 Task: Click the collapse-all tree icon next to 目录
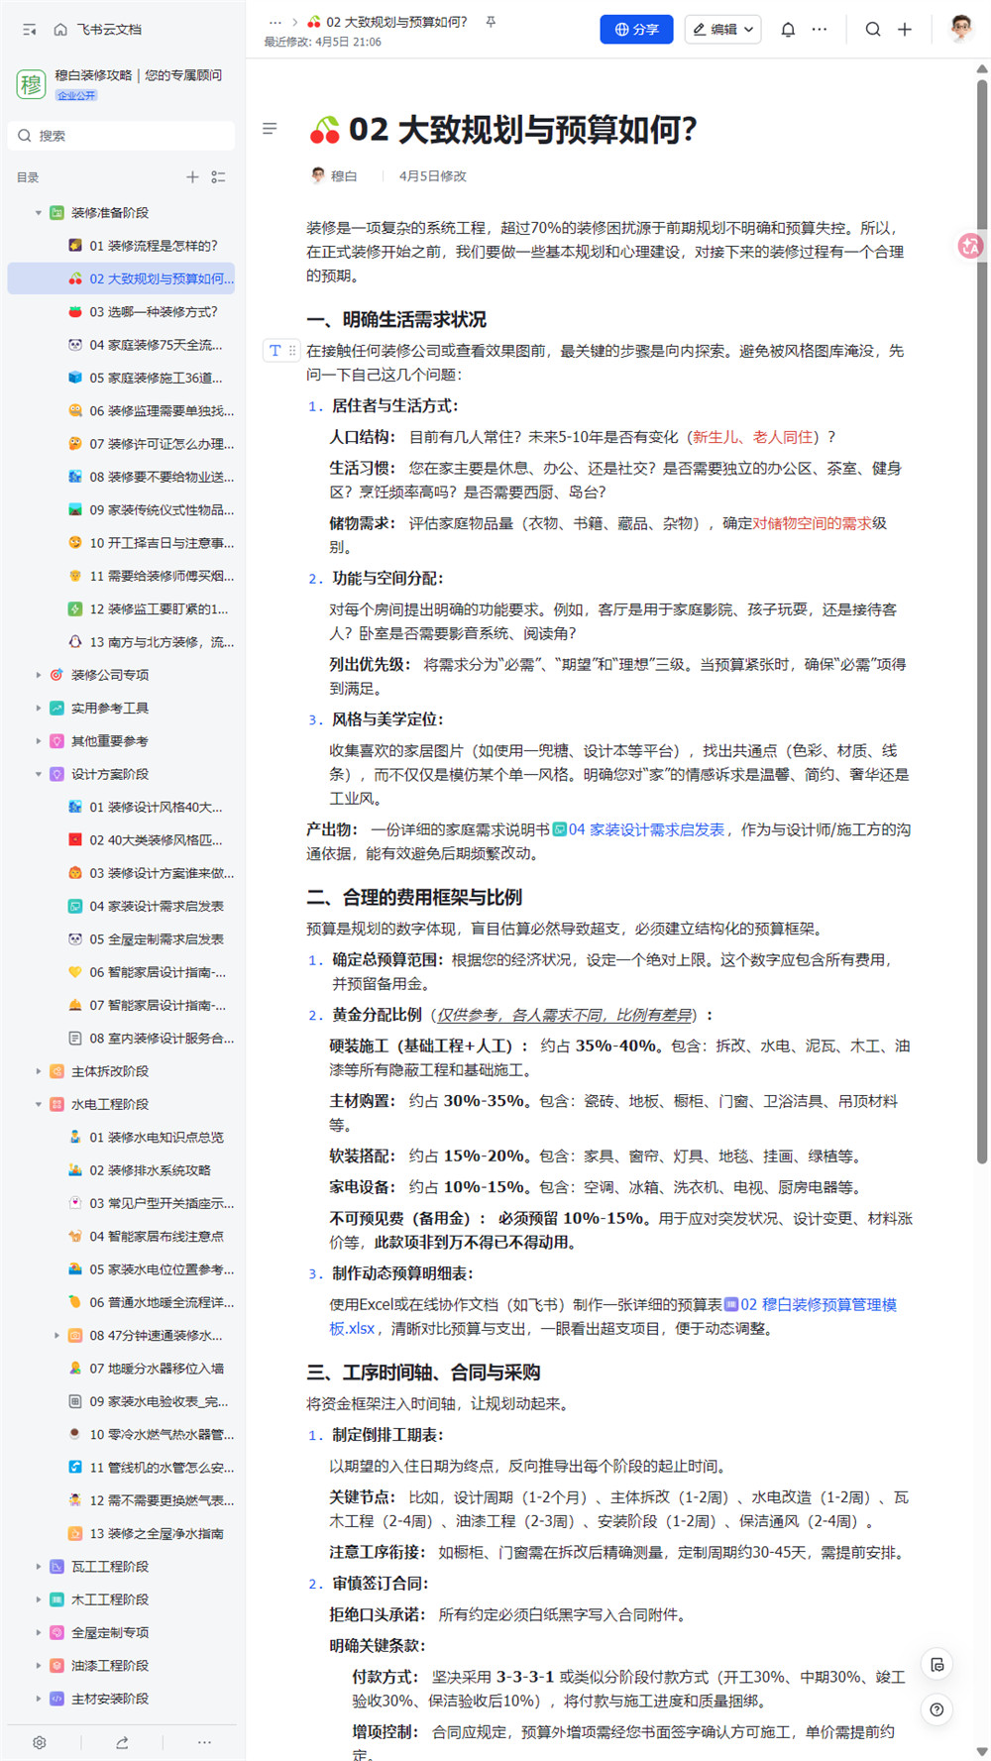pyautogui.click(x=219, y=177)
